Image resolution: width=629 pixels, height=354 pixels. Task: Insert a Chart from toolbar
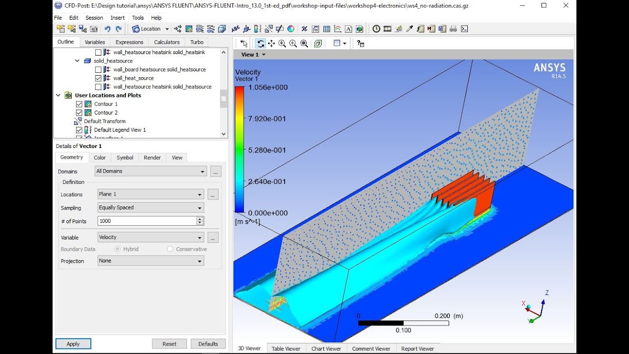coord(337,29)
